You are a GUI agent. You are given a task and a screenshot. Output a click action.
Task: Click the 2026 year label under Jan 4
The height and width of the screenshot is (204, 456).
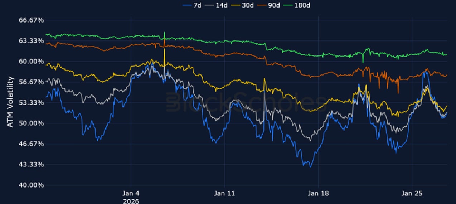pyautogui.click(x=131, y=201)
